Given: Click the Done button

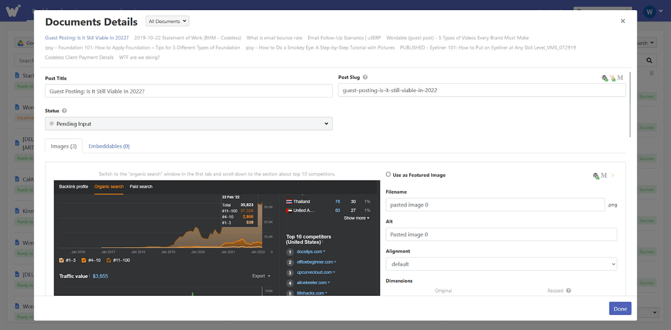Looking at the screenshot, I should (x=620, y=309).
